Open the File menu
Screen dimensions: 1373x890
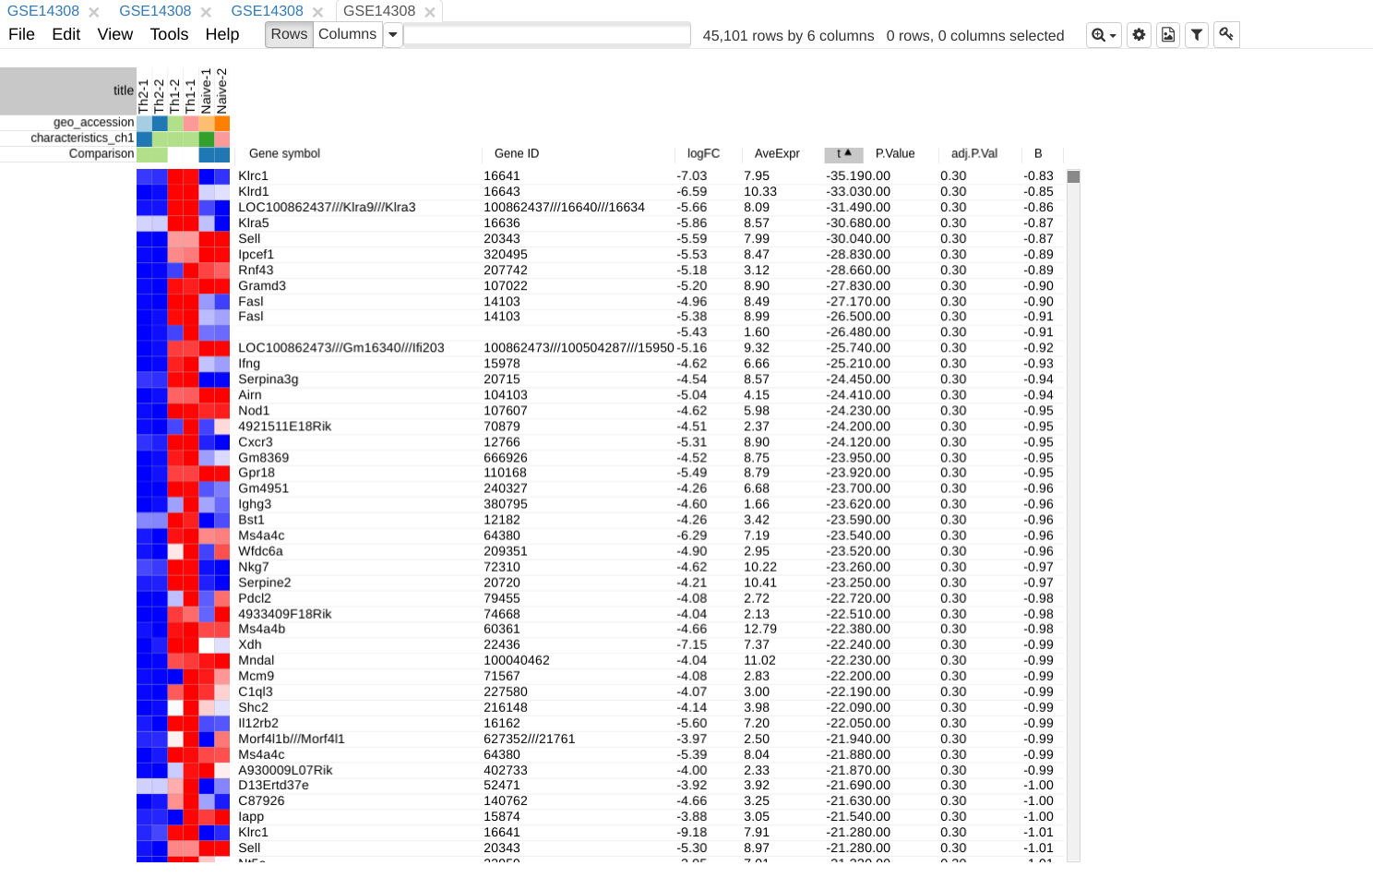click(x=20, y=34)
